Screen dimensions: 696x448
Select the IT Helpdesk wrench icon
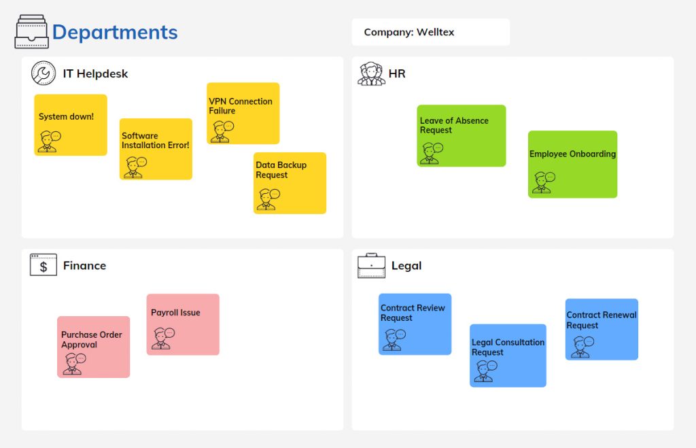[43, 73]
